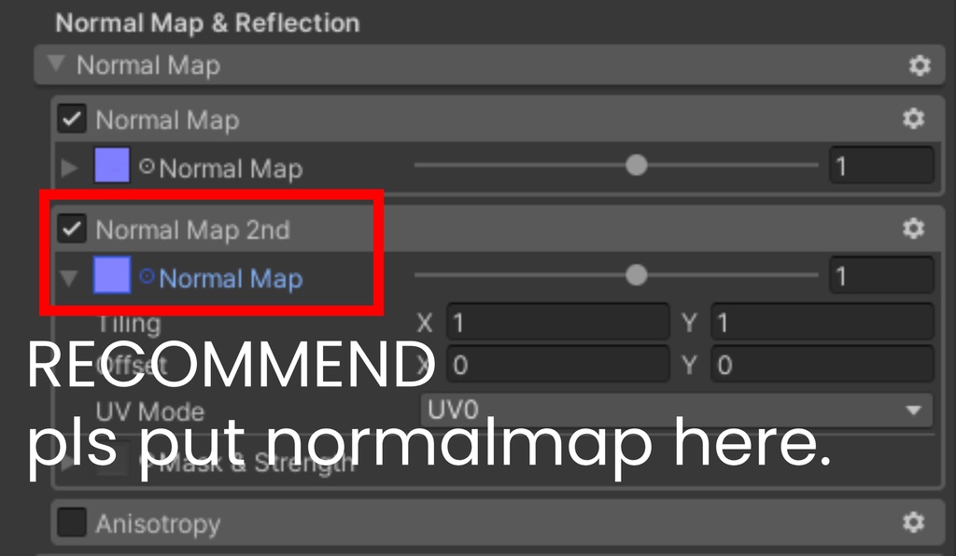Select first Normal Map texture thumbnail
956x556 pixels.
point(112,165)
